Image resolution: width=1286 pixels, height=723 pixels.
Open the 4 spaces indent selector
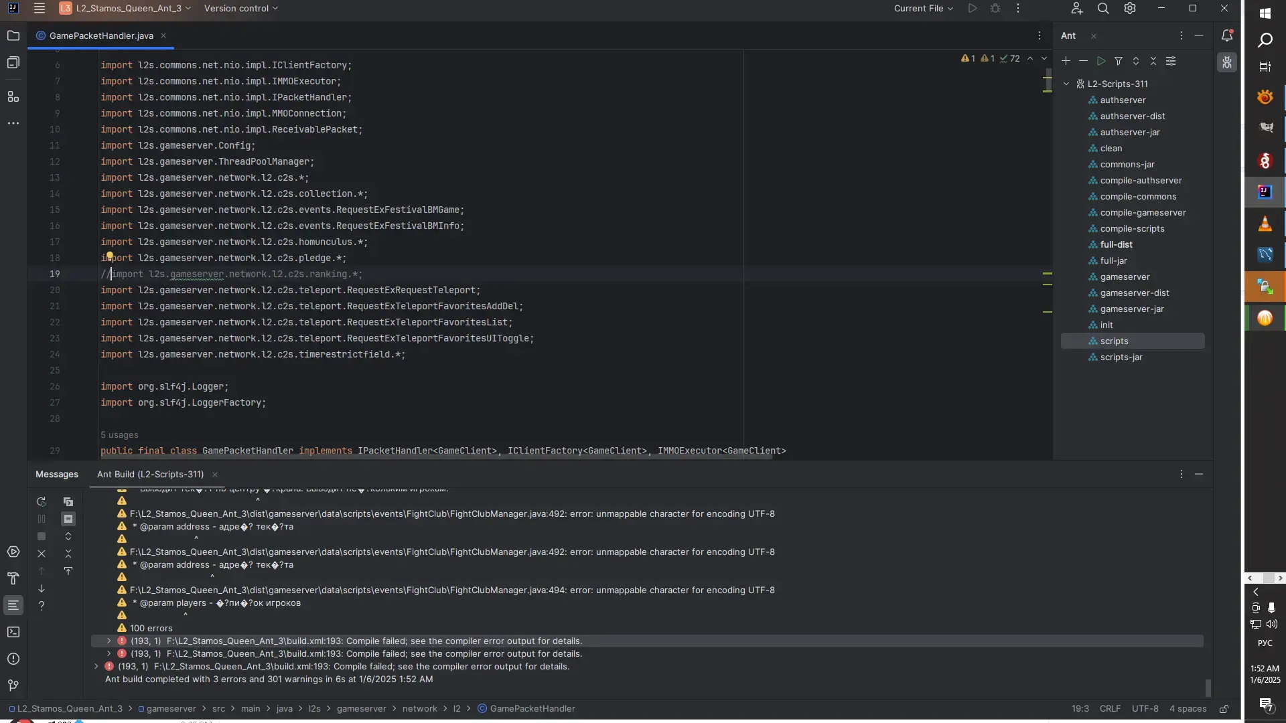(x=1188, y=708)
